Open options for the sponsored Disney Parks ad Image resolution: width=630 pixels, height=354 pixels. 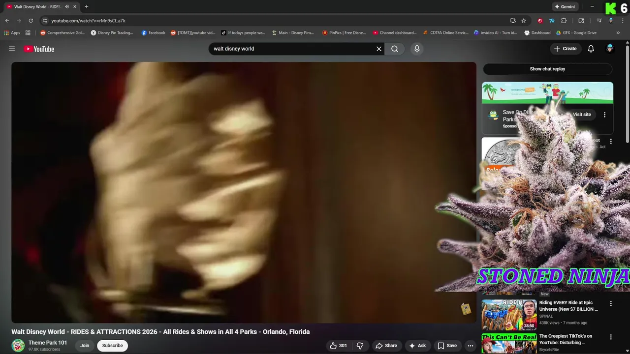[604, 115]
